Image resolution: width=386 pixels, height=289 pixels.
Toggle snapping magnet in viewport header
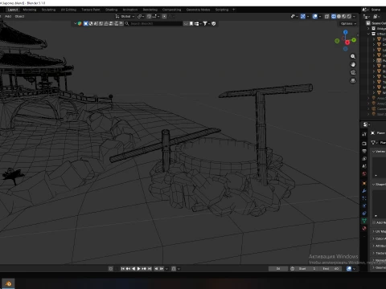(x=150, y=16)
